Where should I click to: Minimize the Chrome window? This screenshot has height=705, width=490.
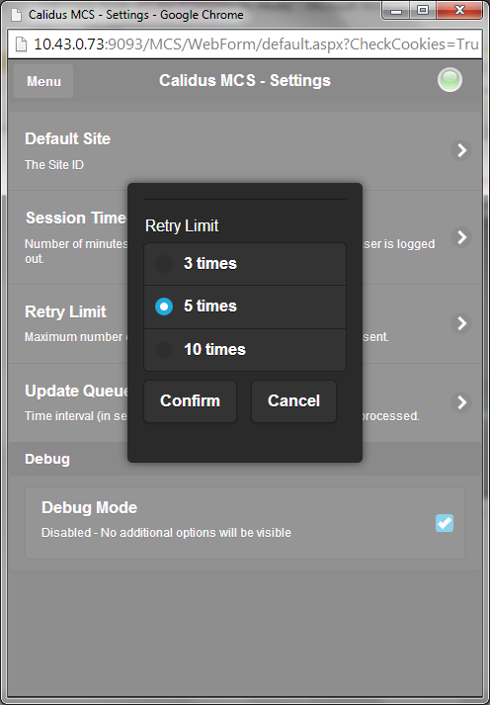pyautogui.click(x=396, y=10)
